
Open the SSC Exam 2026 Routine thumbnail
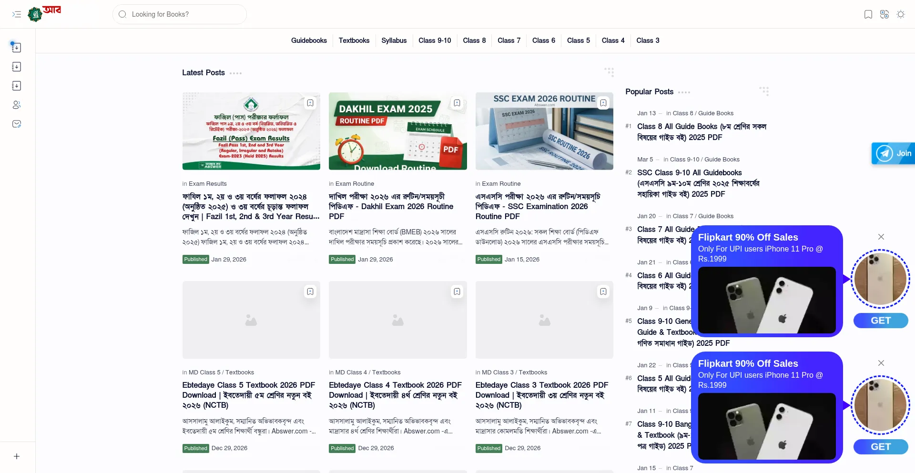coord(544,131)
